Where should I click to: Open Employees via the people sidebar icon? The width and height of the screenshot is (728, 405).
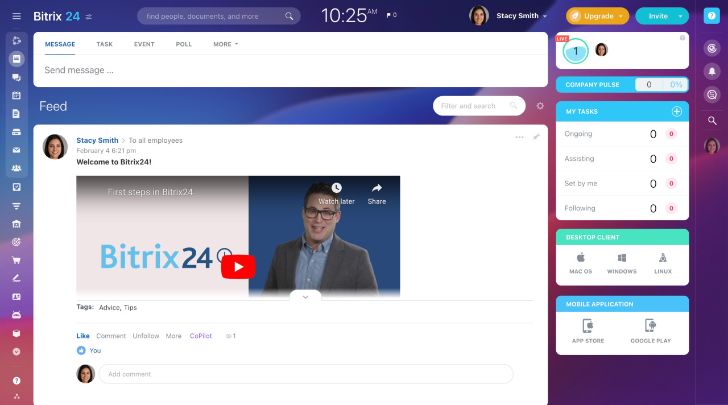[16, 168]
